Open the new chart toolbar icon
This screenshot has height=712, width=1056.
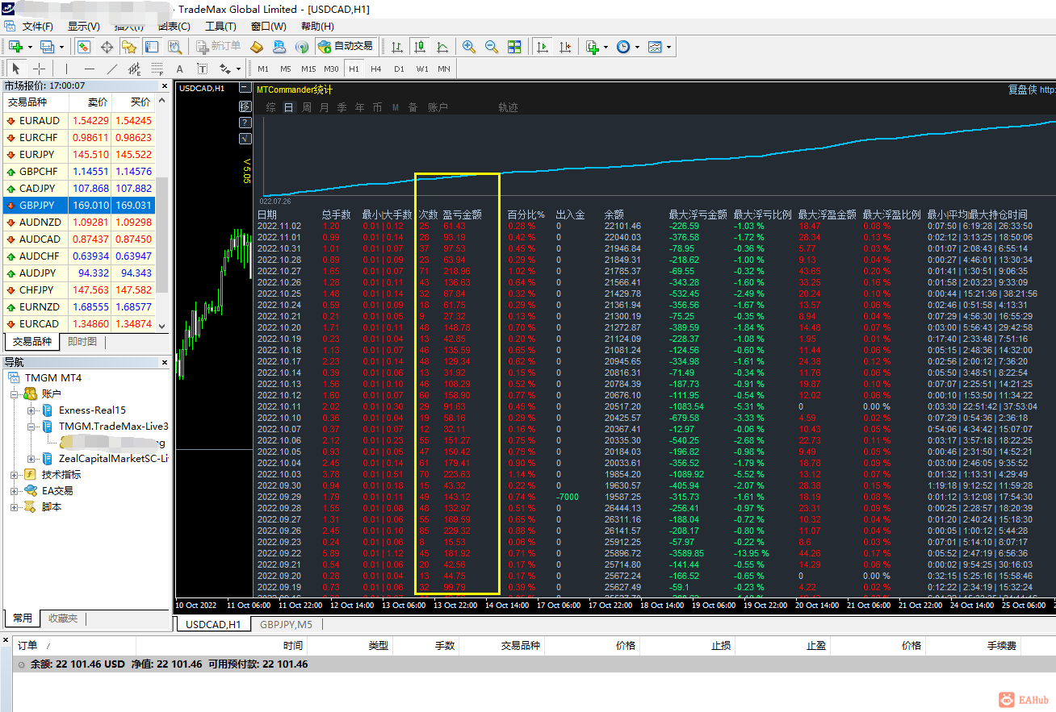(x=15, y=47)
